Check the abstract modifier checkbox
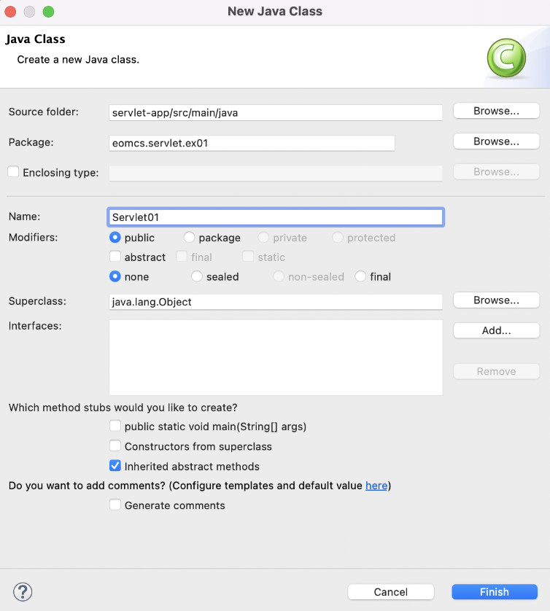Viewport: 550px width, 611px height. pos(115,257)
